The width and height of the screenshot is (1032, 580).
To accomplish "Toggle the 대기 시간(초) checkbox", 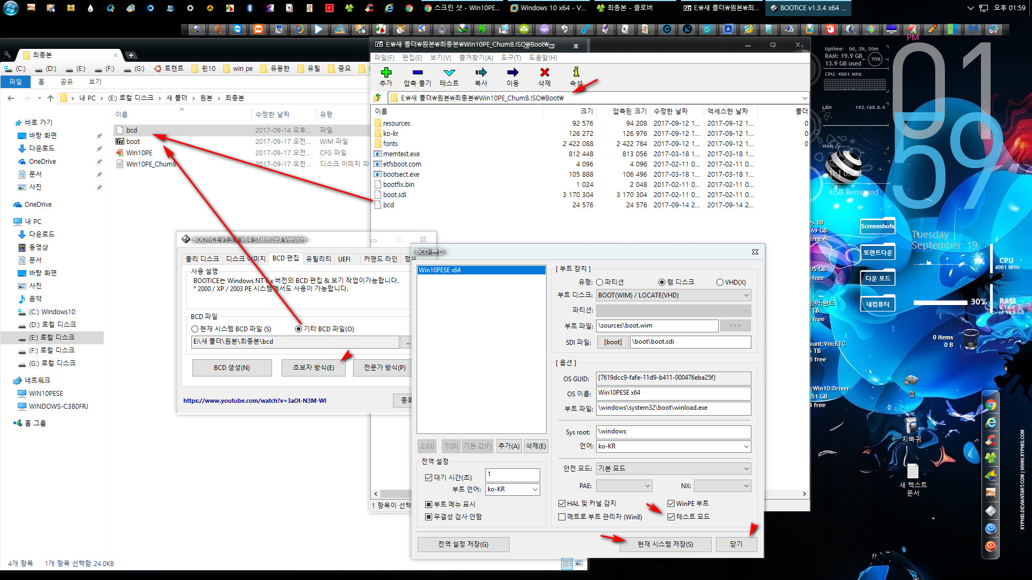I will 428,477.
